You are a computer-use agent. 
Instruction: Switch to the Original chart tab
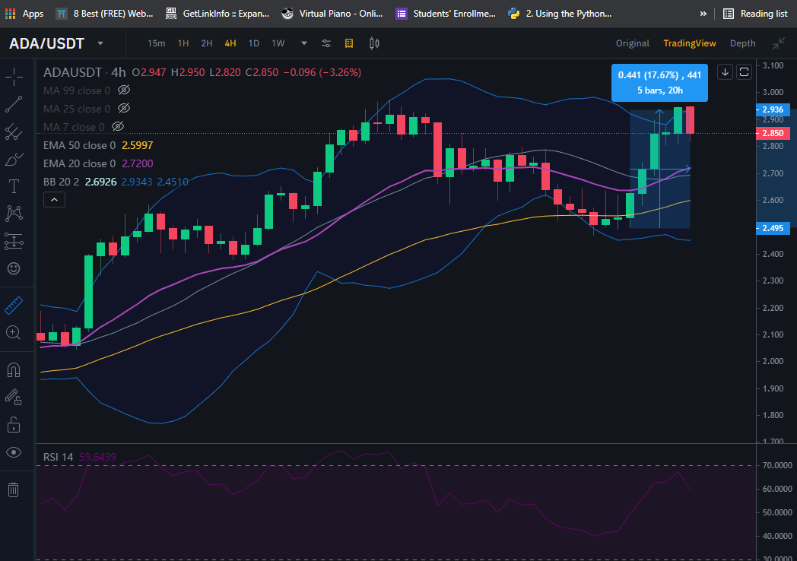pos(632,43)
